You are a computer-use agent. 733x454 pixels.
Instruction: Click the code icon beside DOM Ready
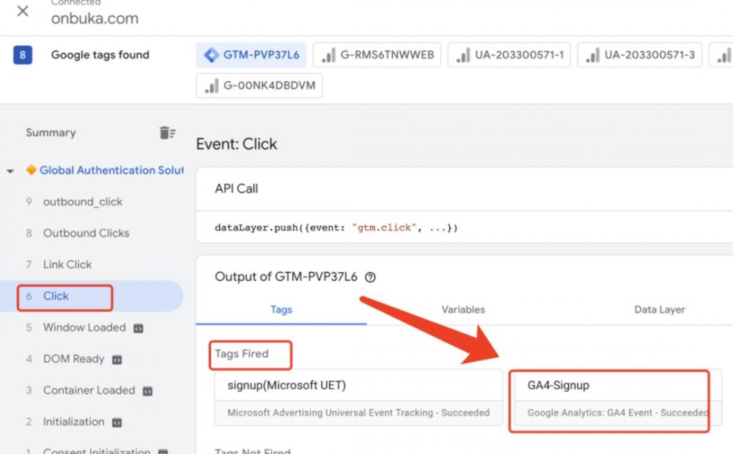(117, 360)
